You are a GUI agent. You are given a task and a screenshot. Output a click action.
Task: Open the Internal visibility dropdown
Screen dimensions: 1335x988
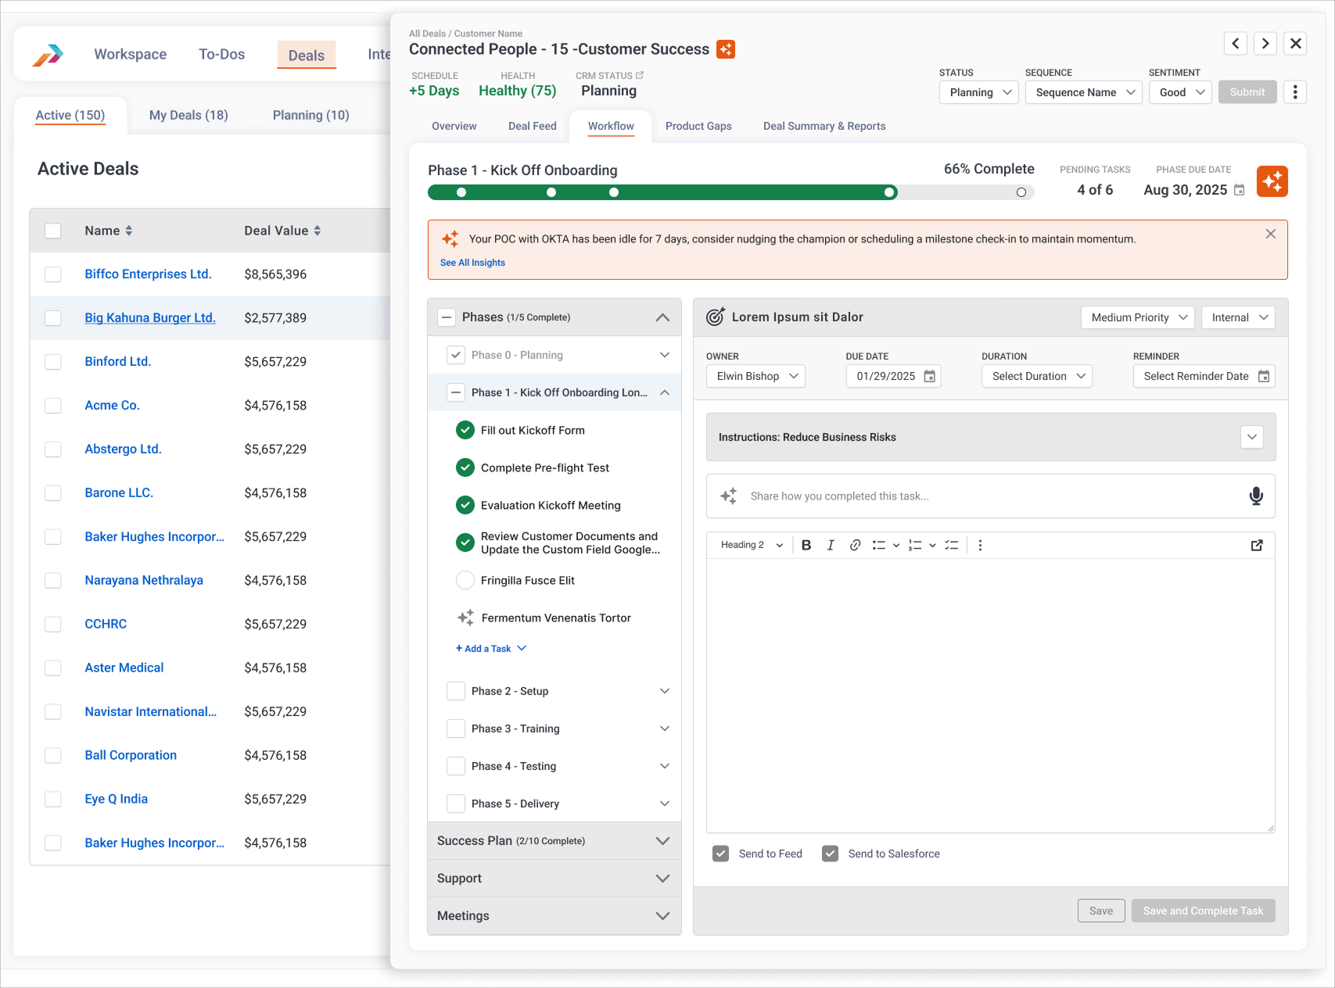1239,317
